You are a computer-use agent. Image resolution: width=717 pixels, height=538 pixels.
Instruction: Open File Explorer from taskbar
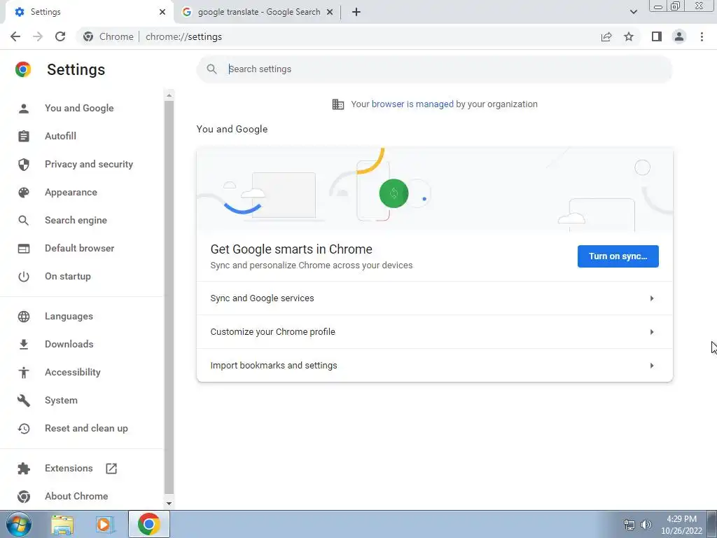[62, 525]
